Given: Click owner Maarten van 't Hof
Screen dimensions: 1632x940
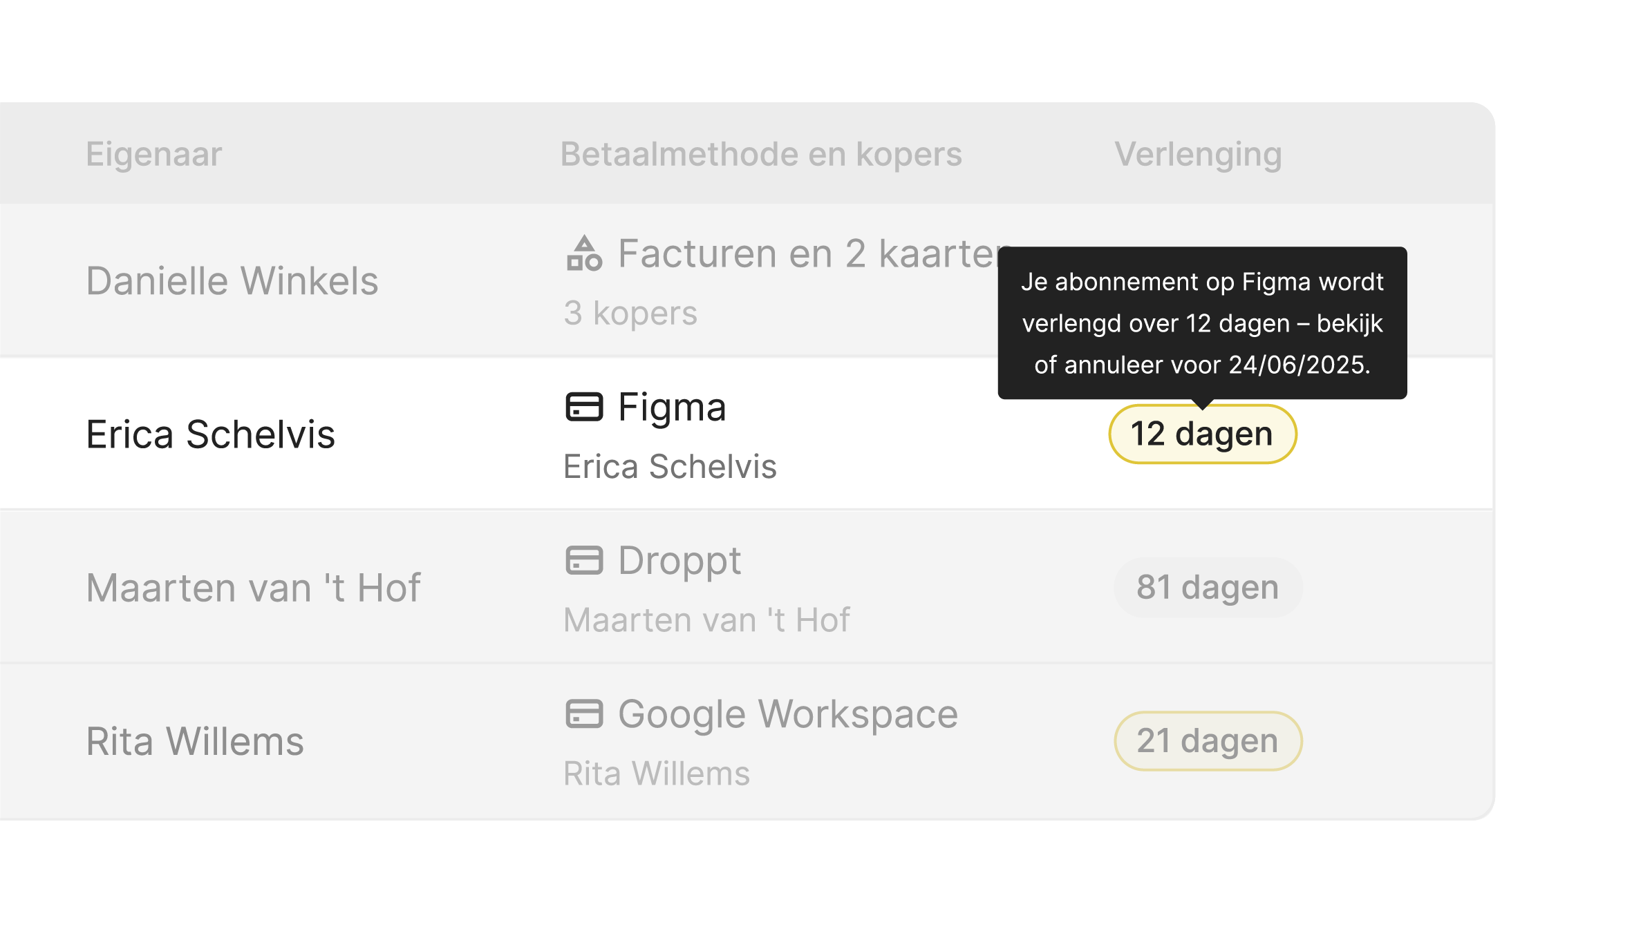Looking at the screenshot, I should pos(253,588).
